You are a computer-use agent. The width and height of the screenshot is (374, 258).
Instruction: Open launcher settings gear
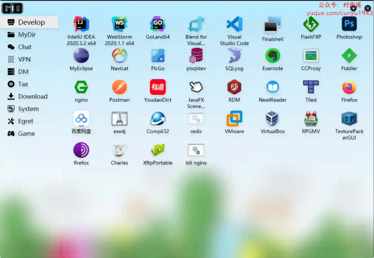click(354, 8)
